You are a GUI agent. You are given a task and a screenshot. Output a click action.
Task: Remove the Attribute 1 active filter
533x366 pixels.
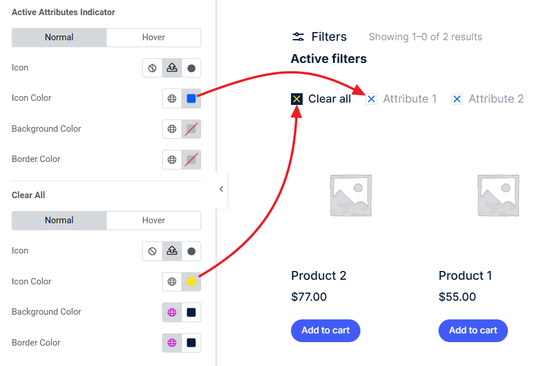point(371,99)
